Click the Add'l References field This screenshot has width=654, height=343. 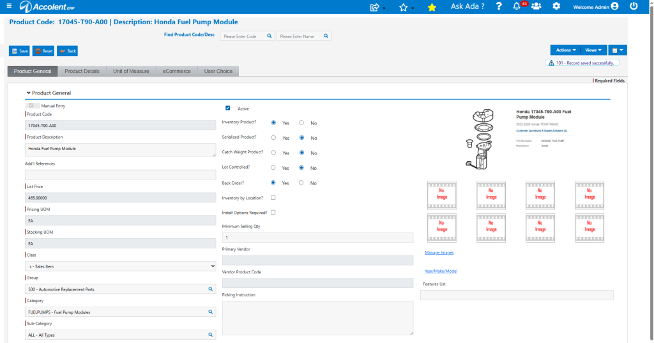click(121, 175)
